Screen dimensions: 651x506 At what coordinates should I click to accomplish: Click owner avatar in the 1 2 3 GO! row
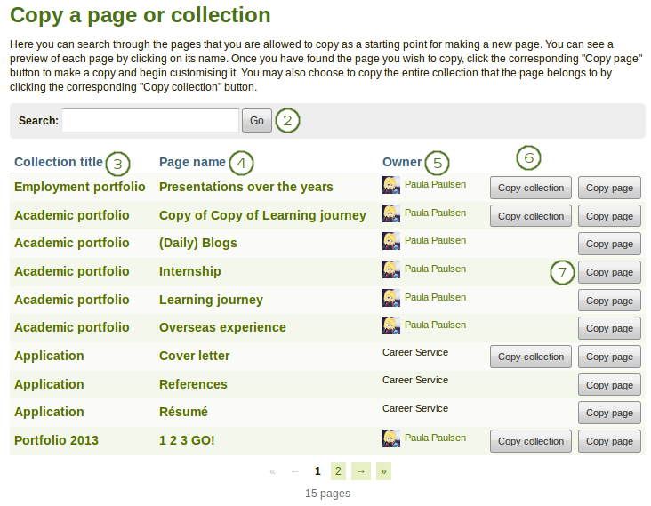pyautogui.click(x=391, y=438)
